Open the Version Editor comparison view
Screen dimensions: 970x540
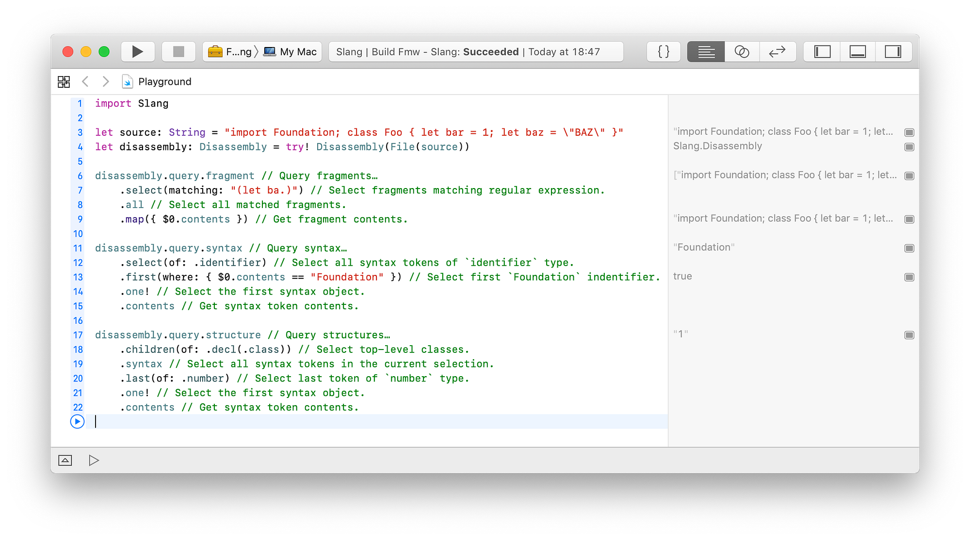(777, 51)
